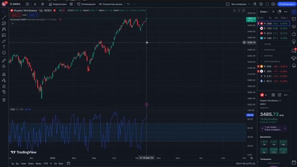Switch chart to fullscreen mode
This screenshot has height=167, width=297.
pyautogui.click(x=267, y=4)
